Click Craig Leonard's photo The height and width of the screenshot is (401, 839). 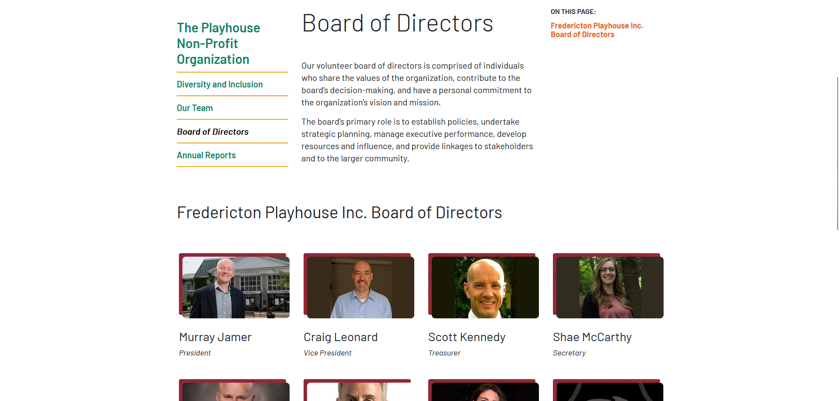click(x=360, y=287)
